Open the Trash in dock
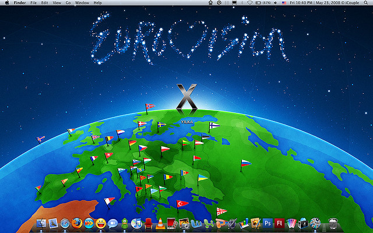 (333, 223)
